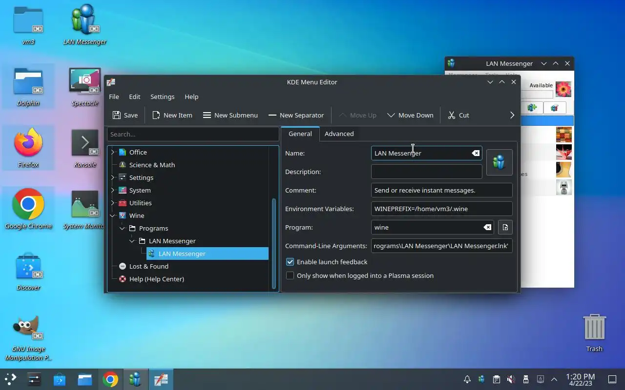Open the Trash on desktop
Screen dimensions: 625x390
click(594, 332)
